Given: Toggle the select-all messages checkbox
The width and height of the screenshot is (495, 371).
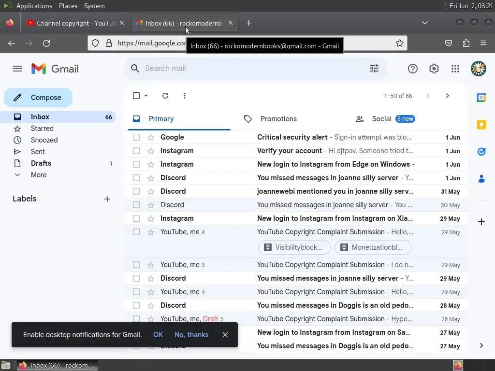Looking at the screenshot, I should (x=136, y=96).
